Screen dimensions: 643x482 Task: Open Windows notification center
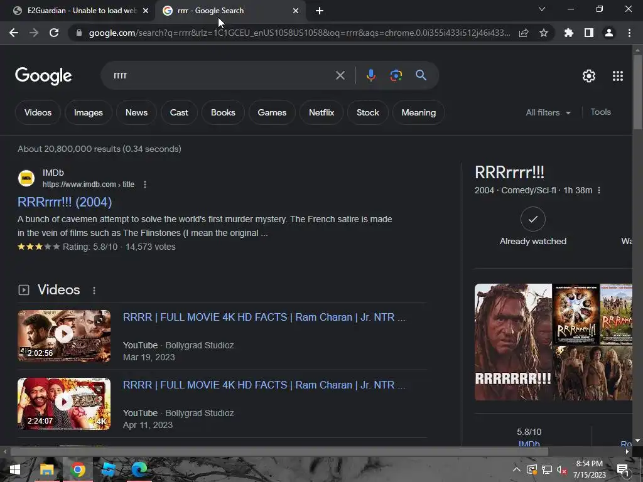[x=623, y=469]
